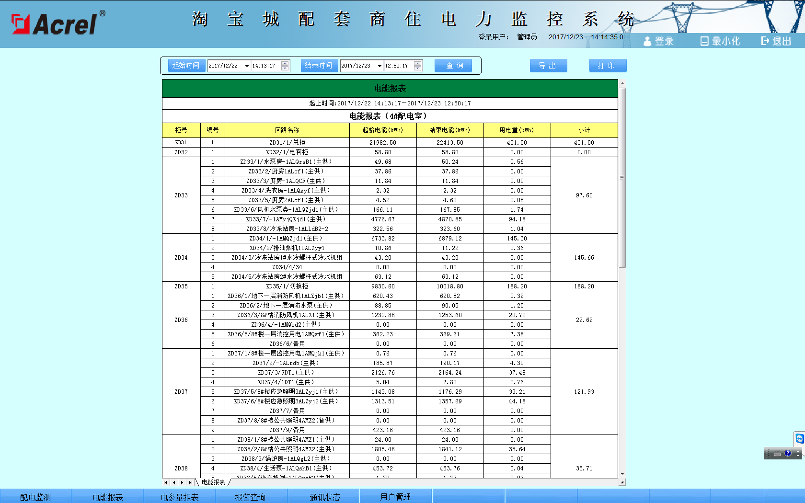The width and height of the screenshot is (805, 503).
Task: Decrease end time with down spinner
Action: click(418, 69)
